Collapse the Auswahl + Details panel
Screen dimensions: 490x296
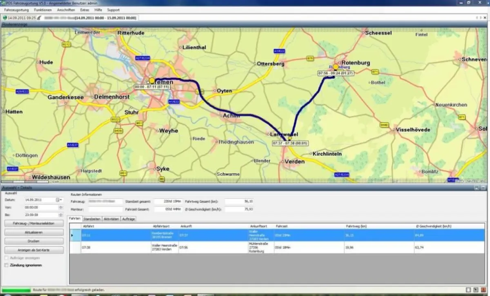[x=477, y=188]
